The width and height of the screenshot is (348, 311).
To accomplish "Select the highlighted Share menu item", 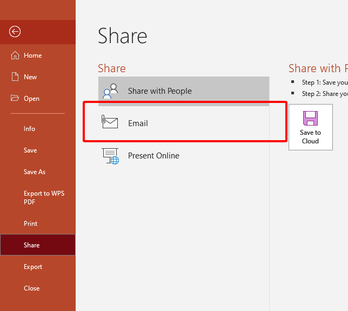I will click(38, 245).
